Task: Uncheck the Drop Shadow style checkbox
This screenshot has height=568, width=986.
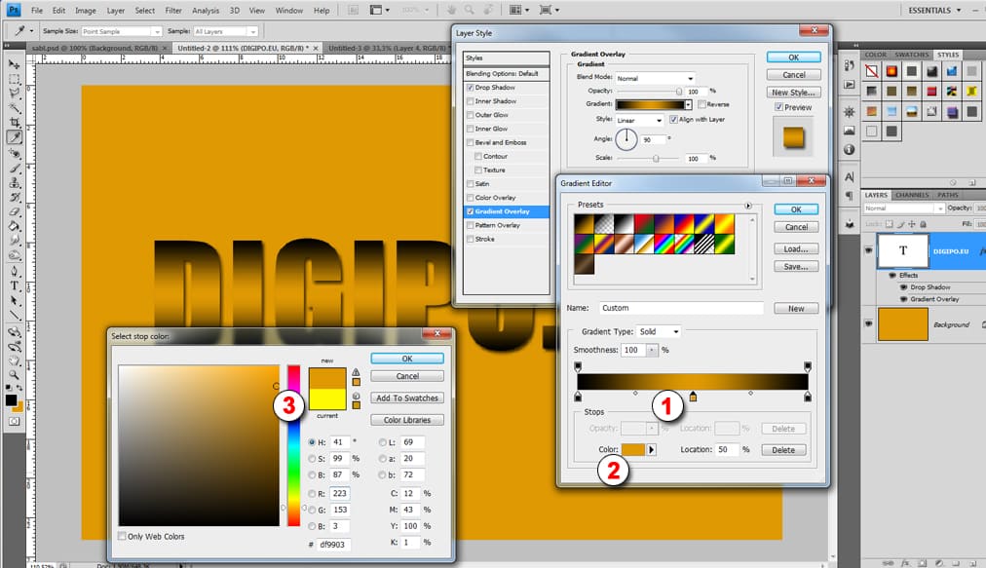Action: 471,88
